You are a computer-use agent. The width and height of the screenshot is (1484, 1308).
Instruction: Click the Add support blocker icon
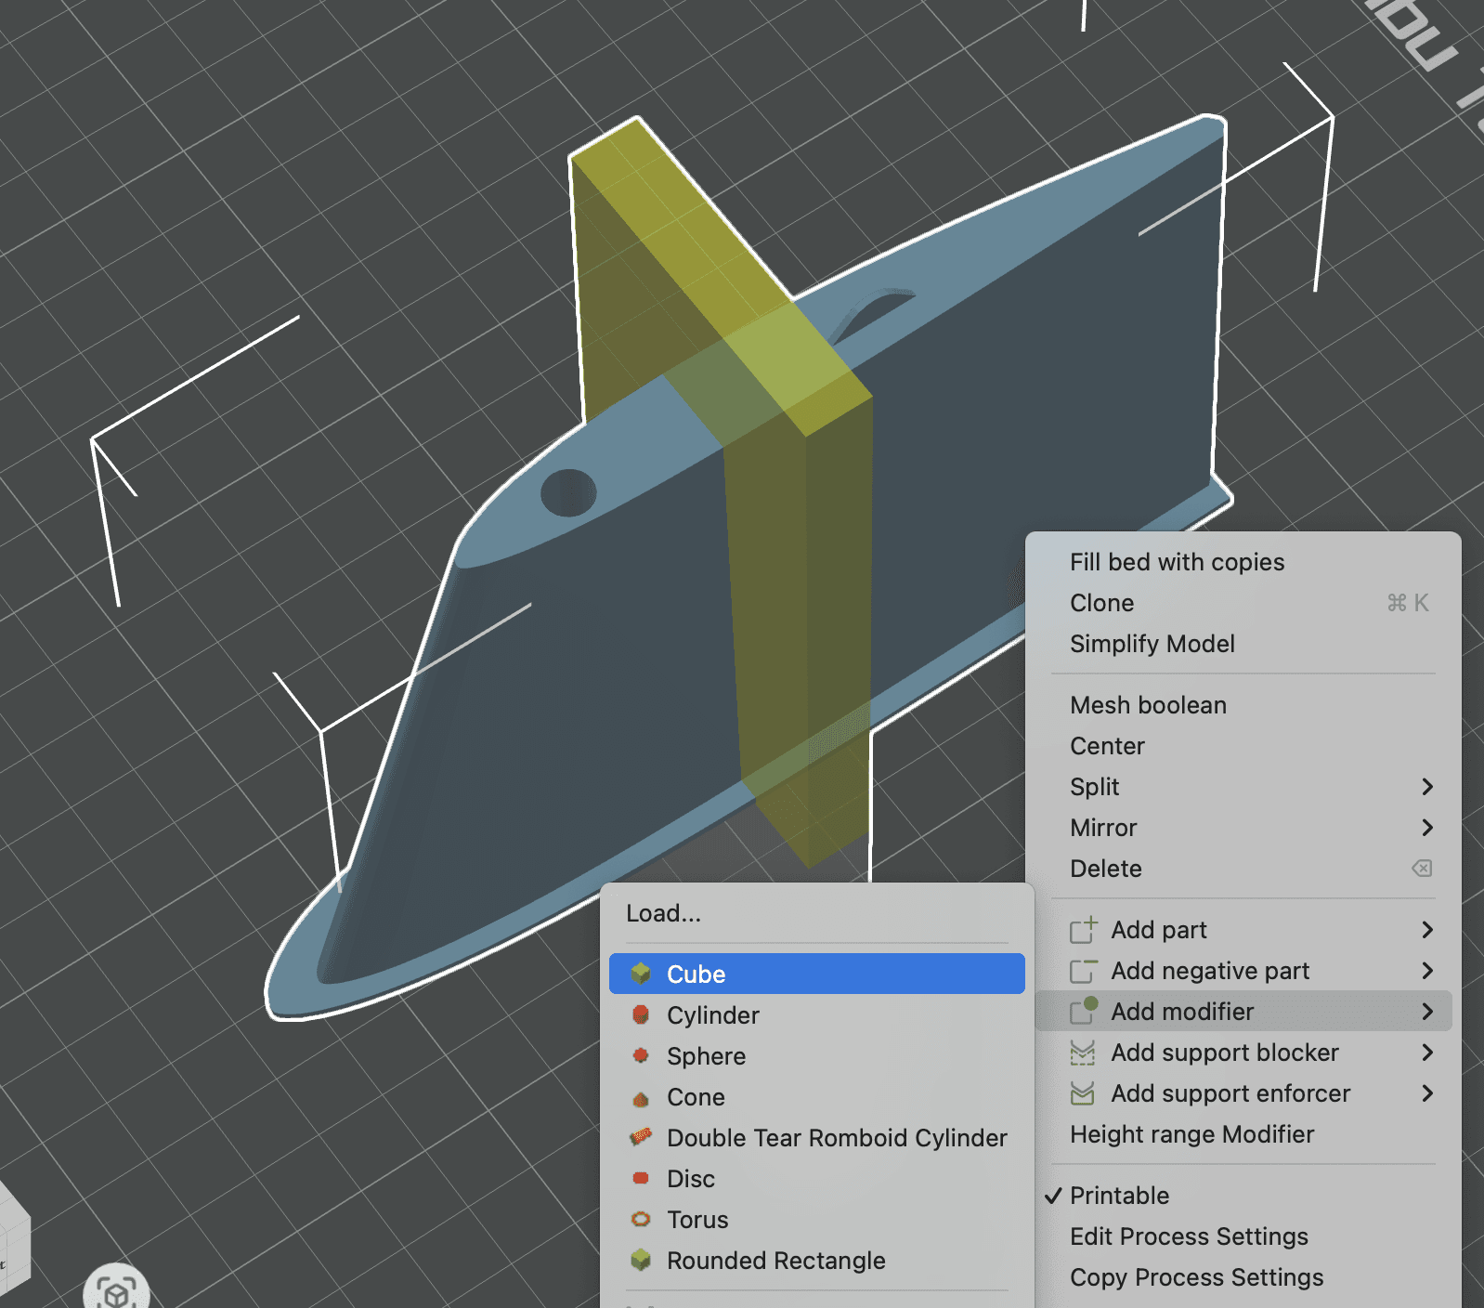tap(1083, 1053)
